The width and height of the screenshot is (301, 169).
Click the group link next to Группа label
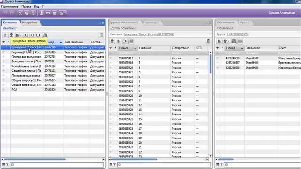tap(238, 34)
